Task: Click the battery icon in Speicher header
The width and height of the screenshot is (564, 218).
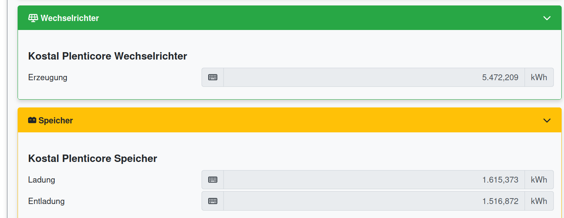Action: 32,120
